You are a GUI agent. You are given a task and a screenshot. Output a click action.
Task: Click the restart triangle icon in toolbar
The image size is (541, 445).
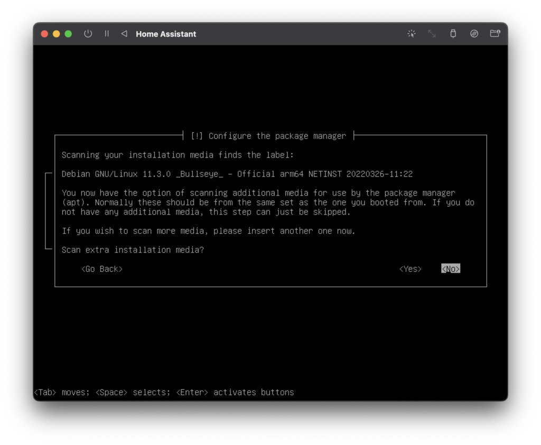(124, 33)
